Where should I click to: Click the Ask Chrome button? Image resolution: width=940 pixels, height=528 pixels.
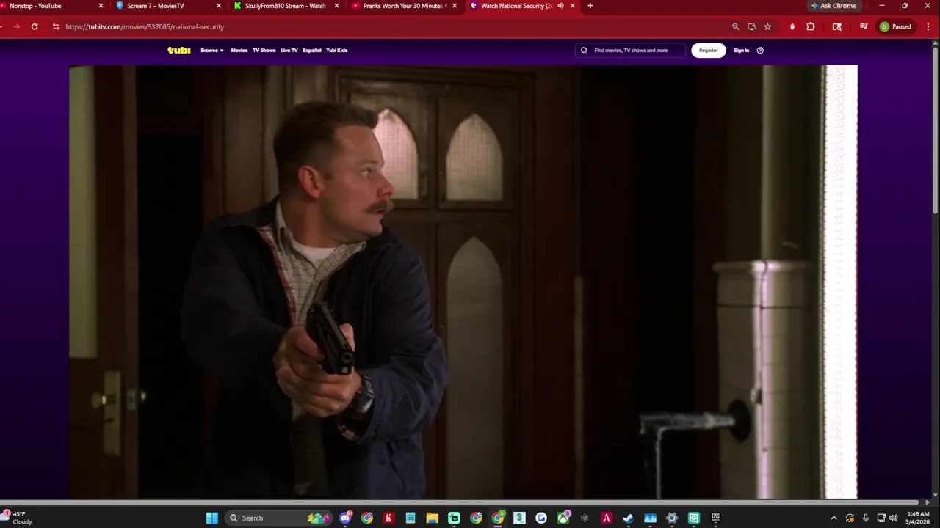tap(834, 6)
